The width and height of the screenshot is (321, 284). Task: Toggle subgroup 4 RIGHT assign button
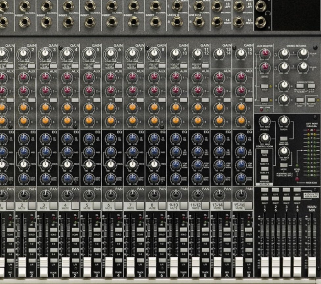pos(297,199)
